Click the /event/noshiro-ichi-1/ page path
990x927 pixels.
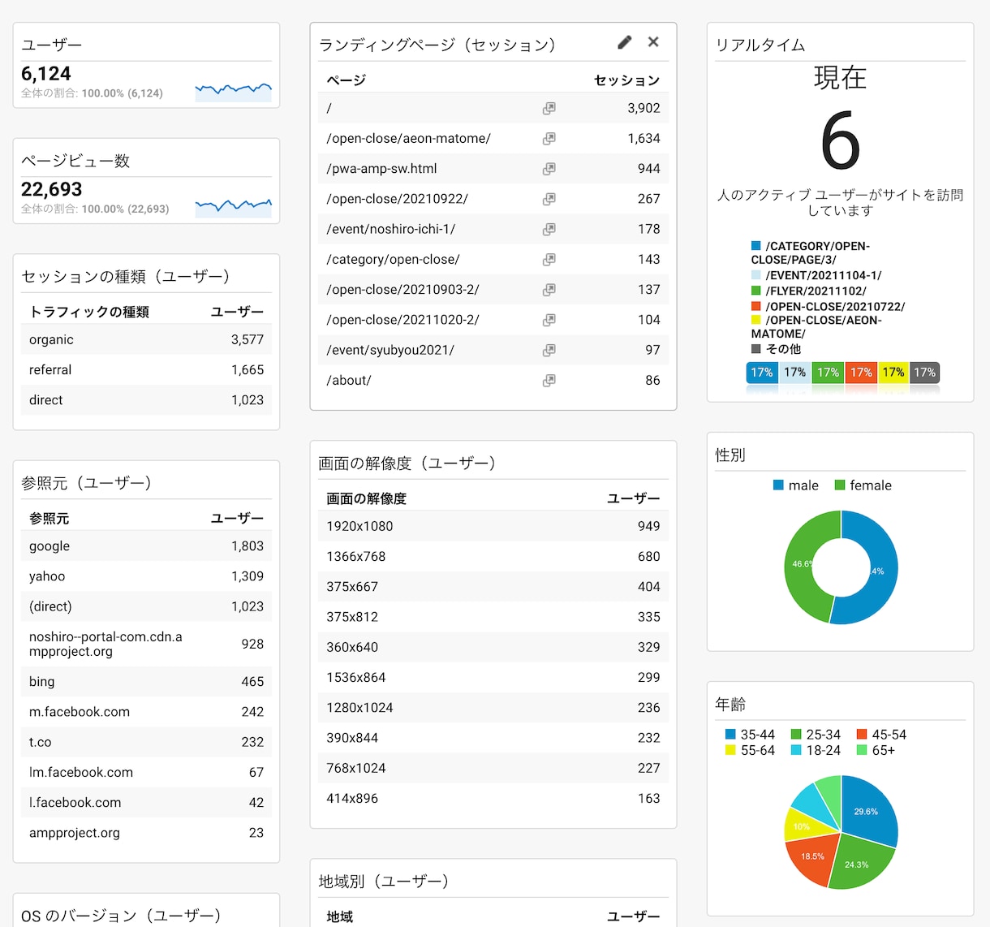(390, 229)
